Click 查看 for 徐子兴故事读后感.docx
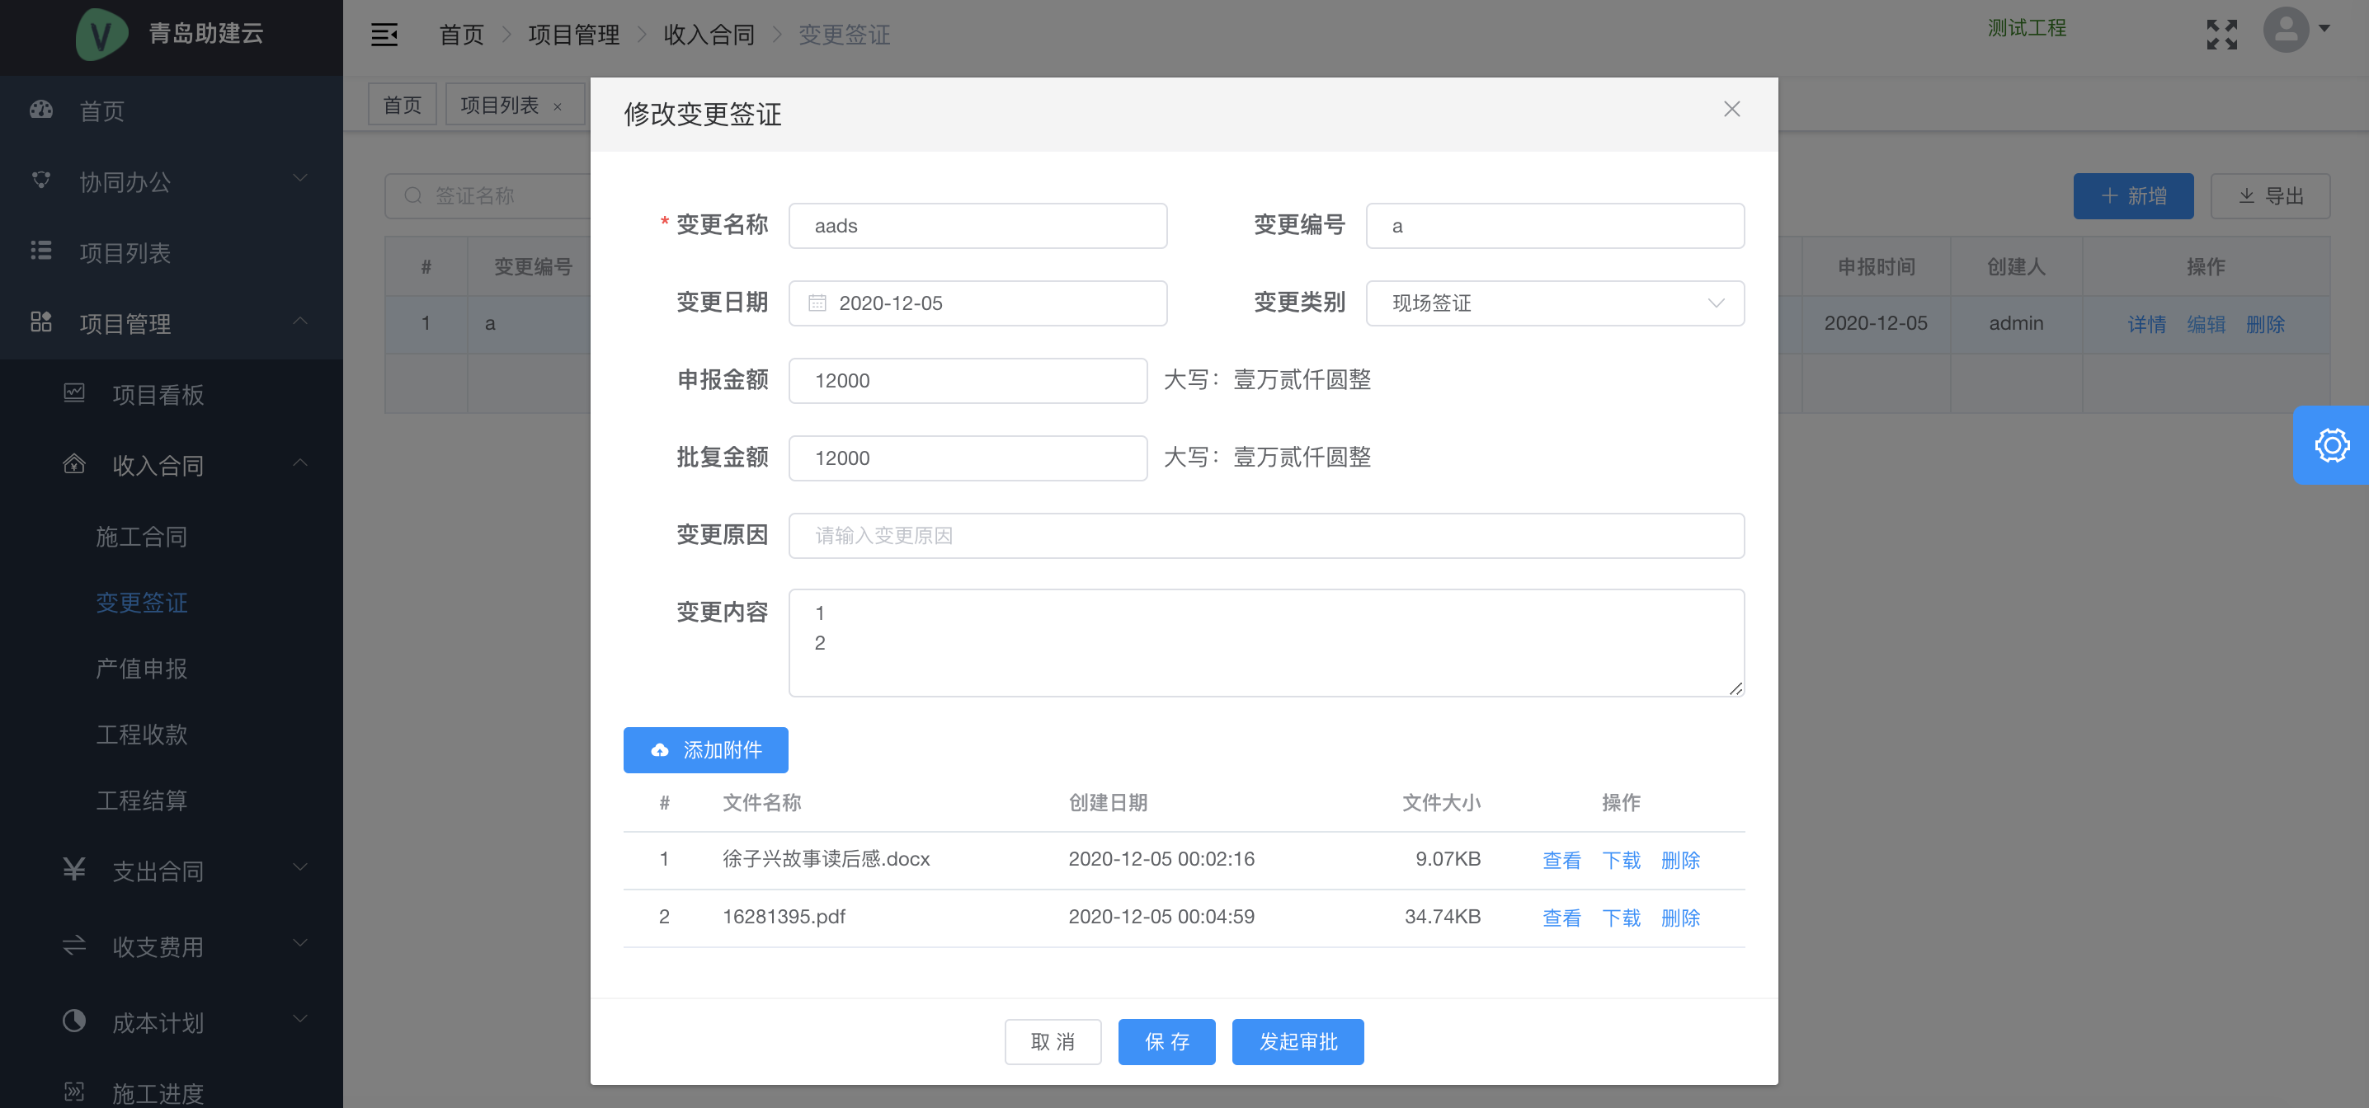 pyautogui.click(x=1561, y=860)
